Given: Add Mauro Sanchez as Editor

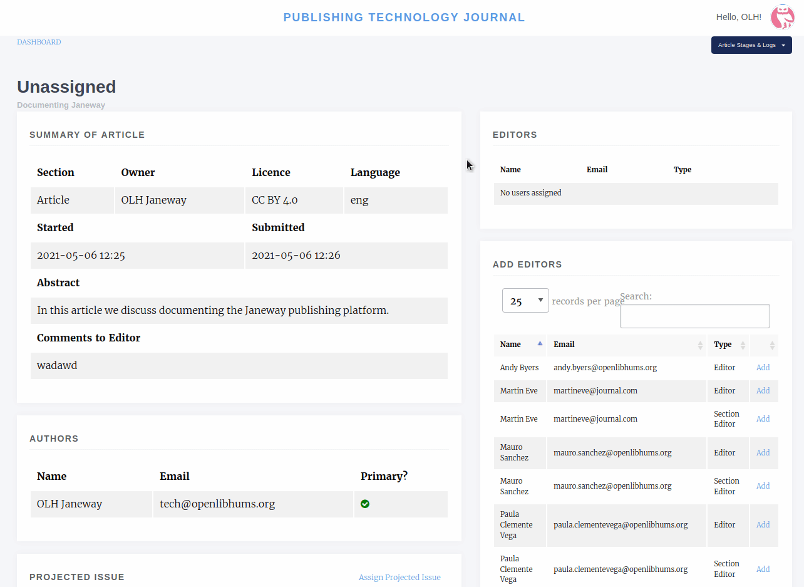Looking at the screenshot, I should tap(763, 452).
